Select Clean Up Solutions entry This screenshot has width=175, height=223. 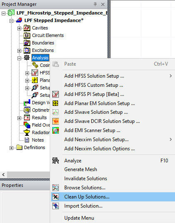113,197
